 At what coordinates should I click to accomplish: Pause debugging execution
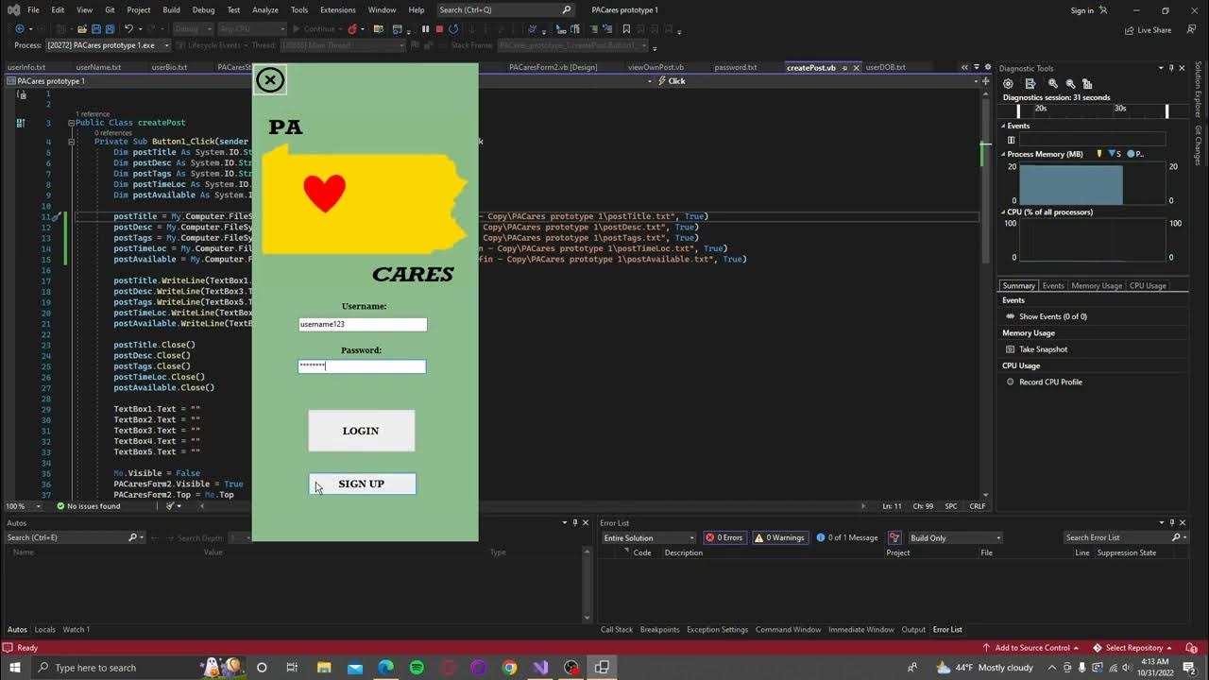click(425, 29)
